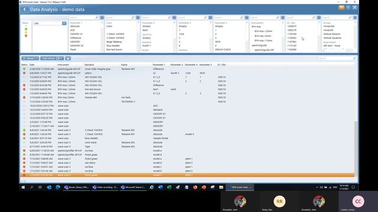Viewport: 378px width, 212px height.
Task: Select 'Absolute' in Parameter 1 filter list
Action: click(75, 26)
